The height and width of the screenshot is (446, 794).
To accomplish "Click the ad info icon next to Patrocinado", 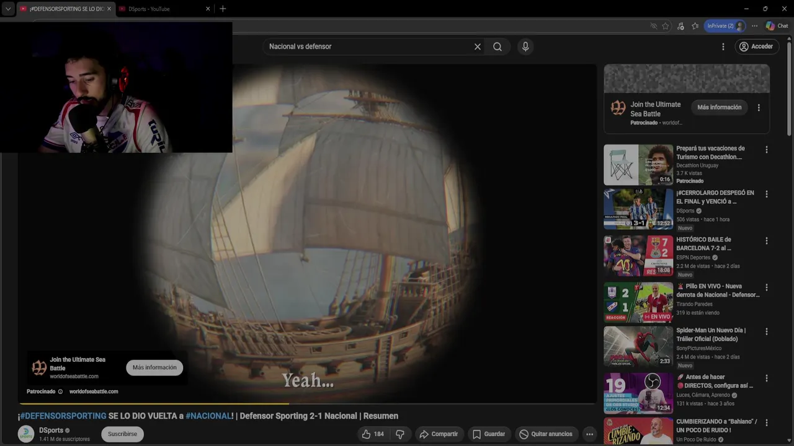I will [x=60, y=391].
